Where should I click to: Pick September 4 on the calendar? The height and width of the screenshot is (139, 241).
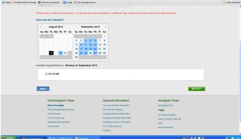click(x=86, y=40)
